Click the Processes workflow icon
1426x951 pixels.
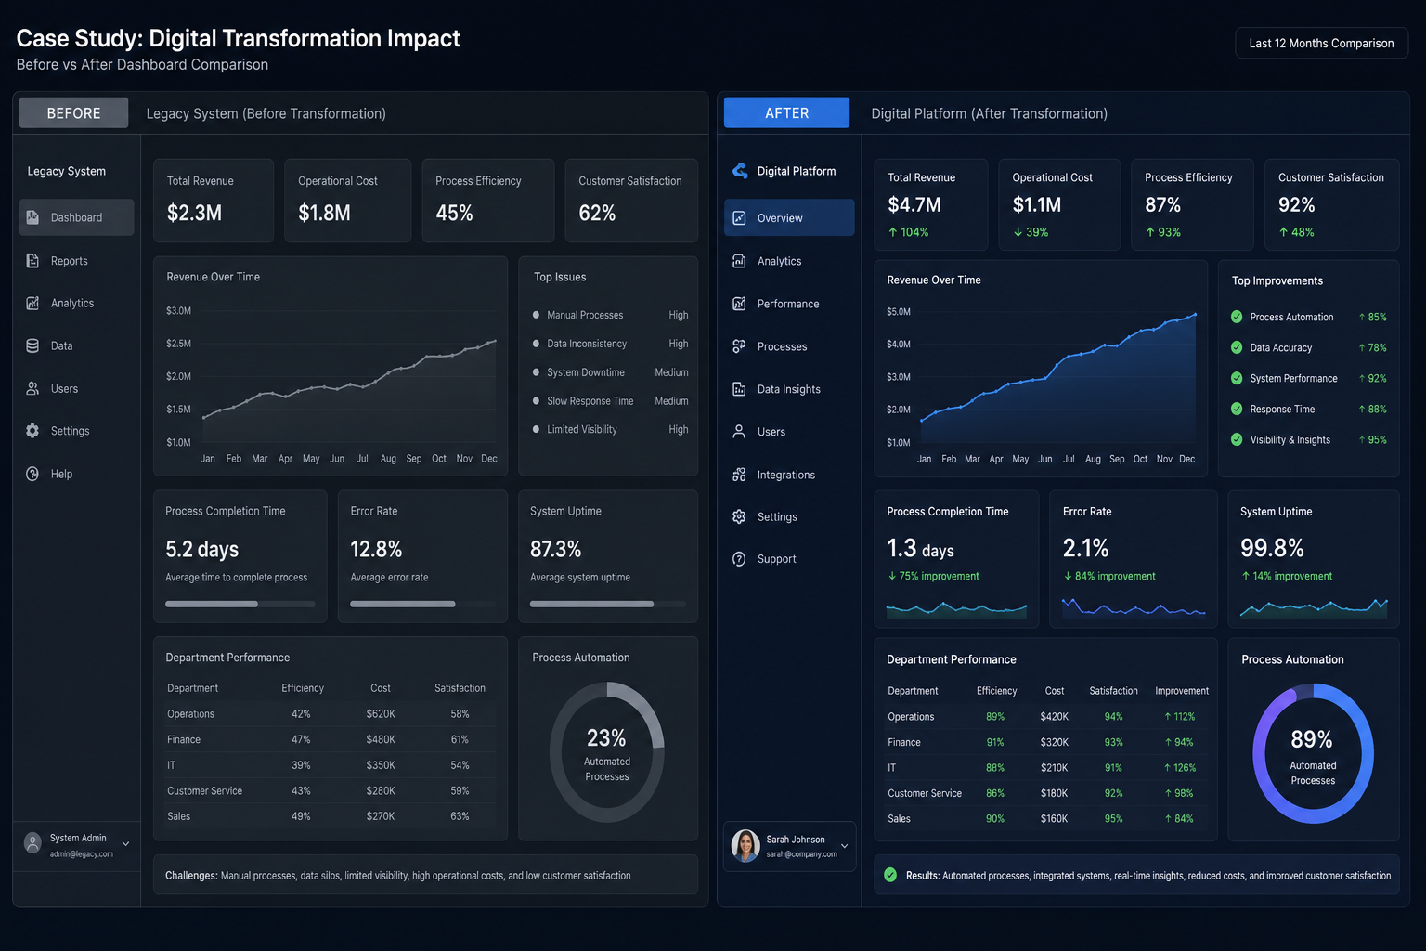tap(739, 346)
